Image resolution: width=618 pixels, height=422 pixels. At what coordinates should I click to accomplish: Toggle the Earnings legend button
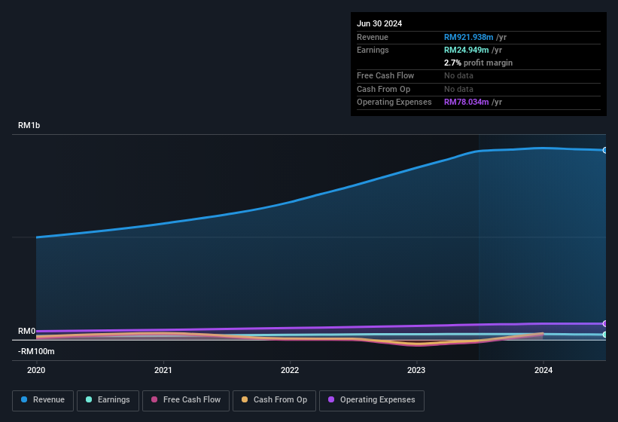click(108, 401)
